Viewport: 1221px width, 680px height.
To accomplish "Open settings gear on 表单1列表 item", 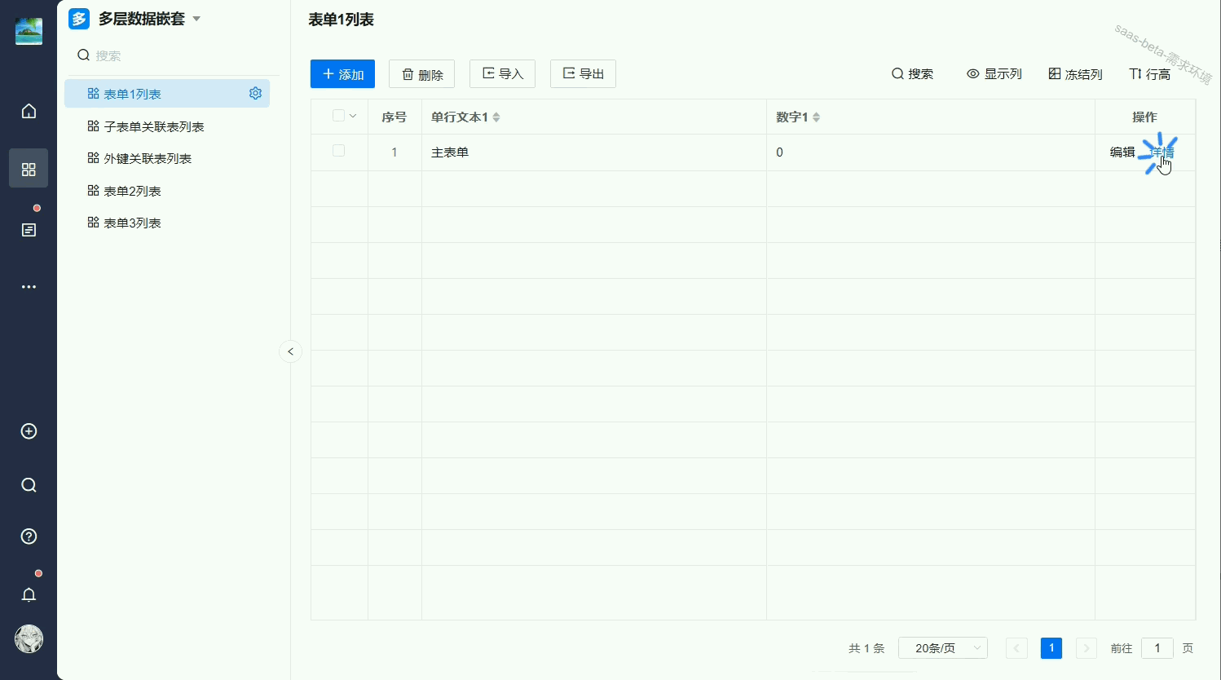I will click(x=255, y=93).
